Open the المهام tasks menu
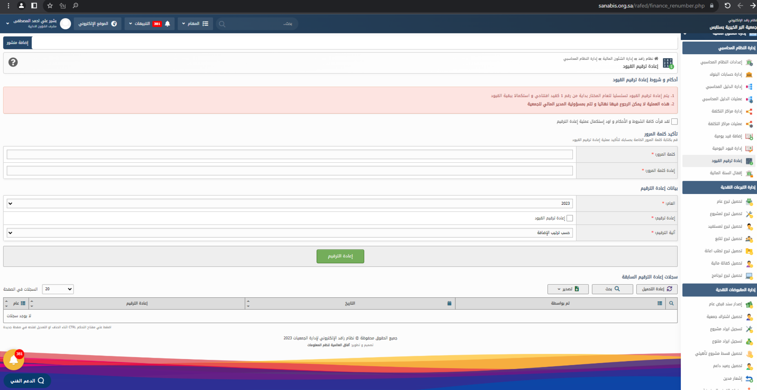The image size is (757, 390). [195, 24]
